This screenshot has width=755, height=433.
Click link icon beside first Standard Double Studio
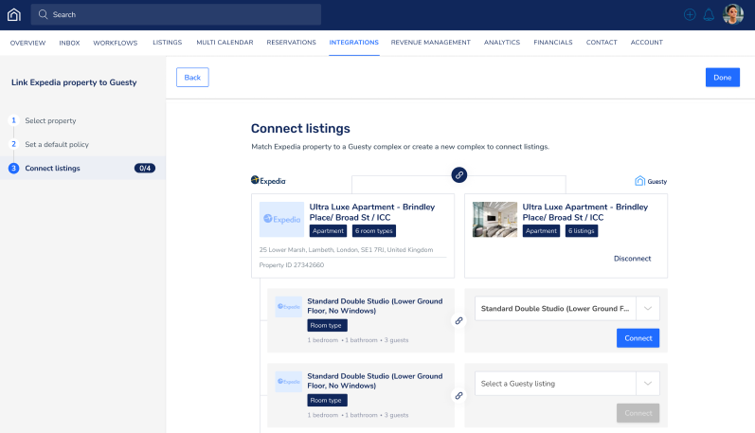459,320
